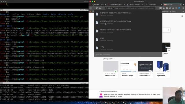Select the config download entry
185x104 pixels.
point(128,48)
